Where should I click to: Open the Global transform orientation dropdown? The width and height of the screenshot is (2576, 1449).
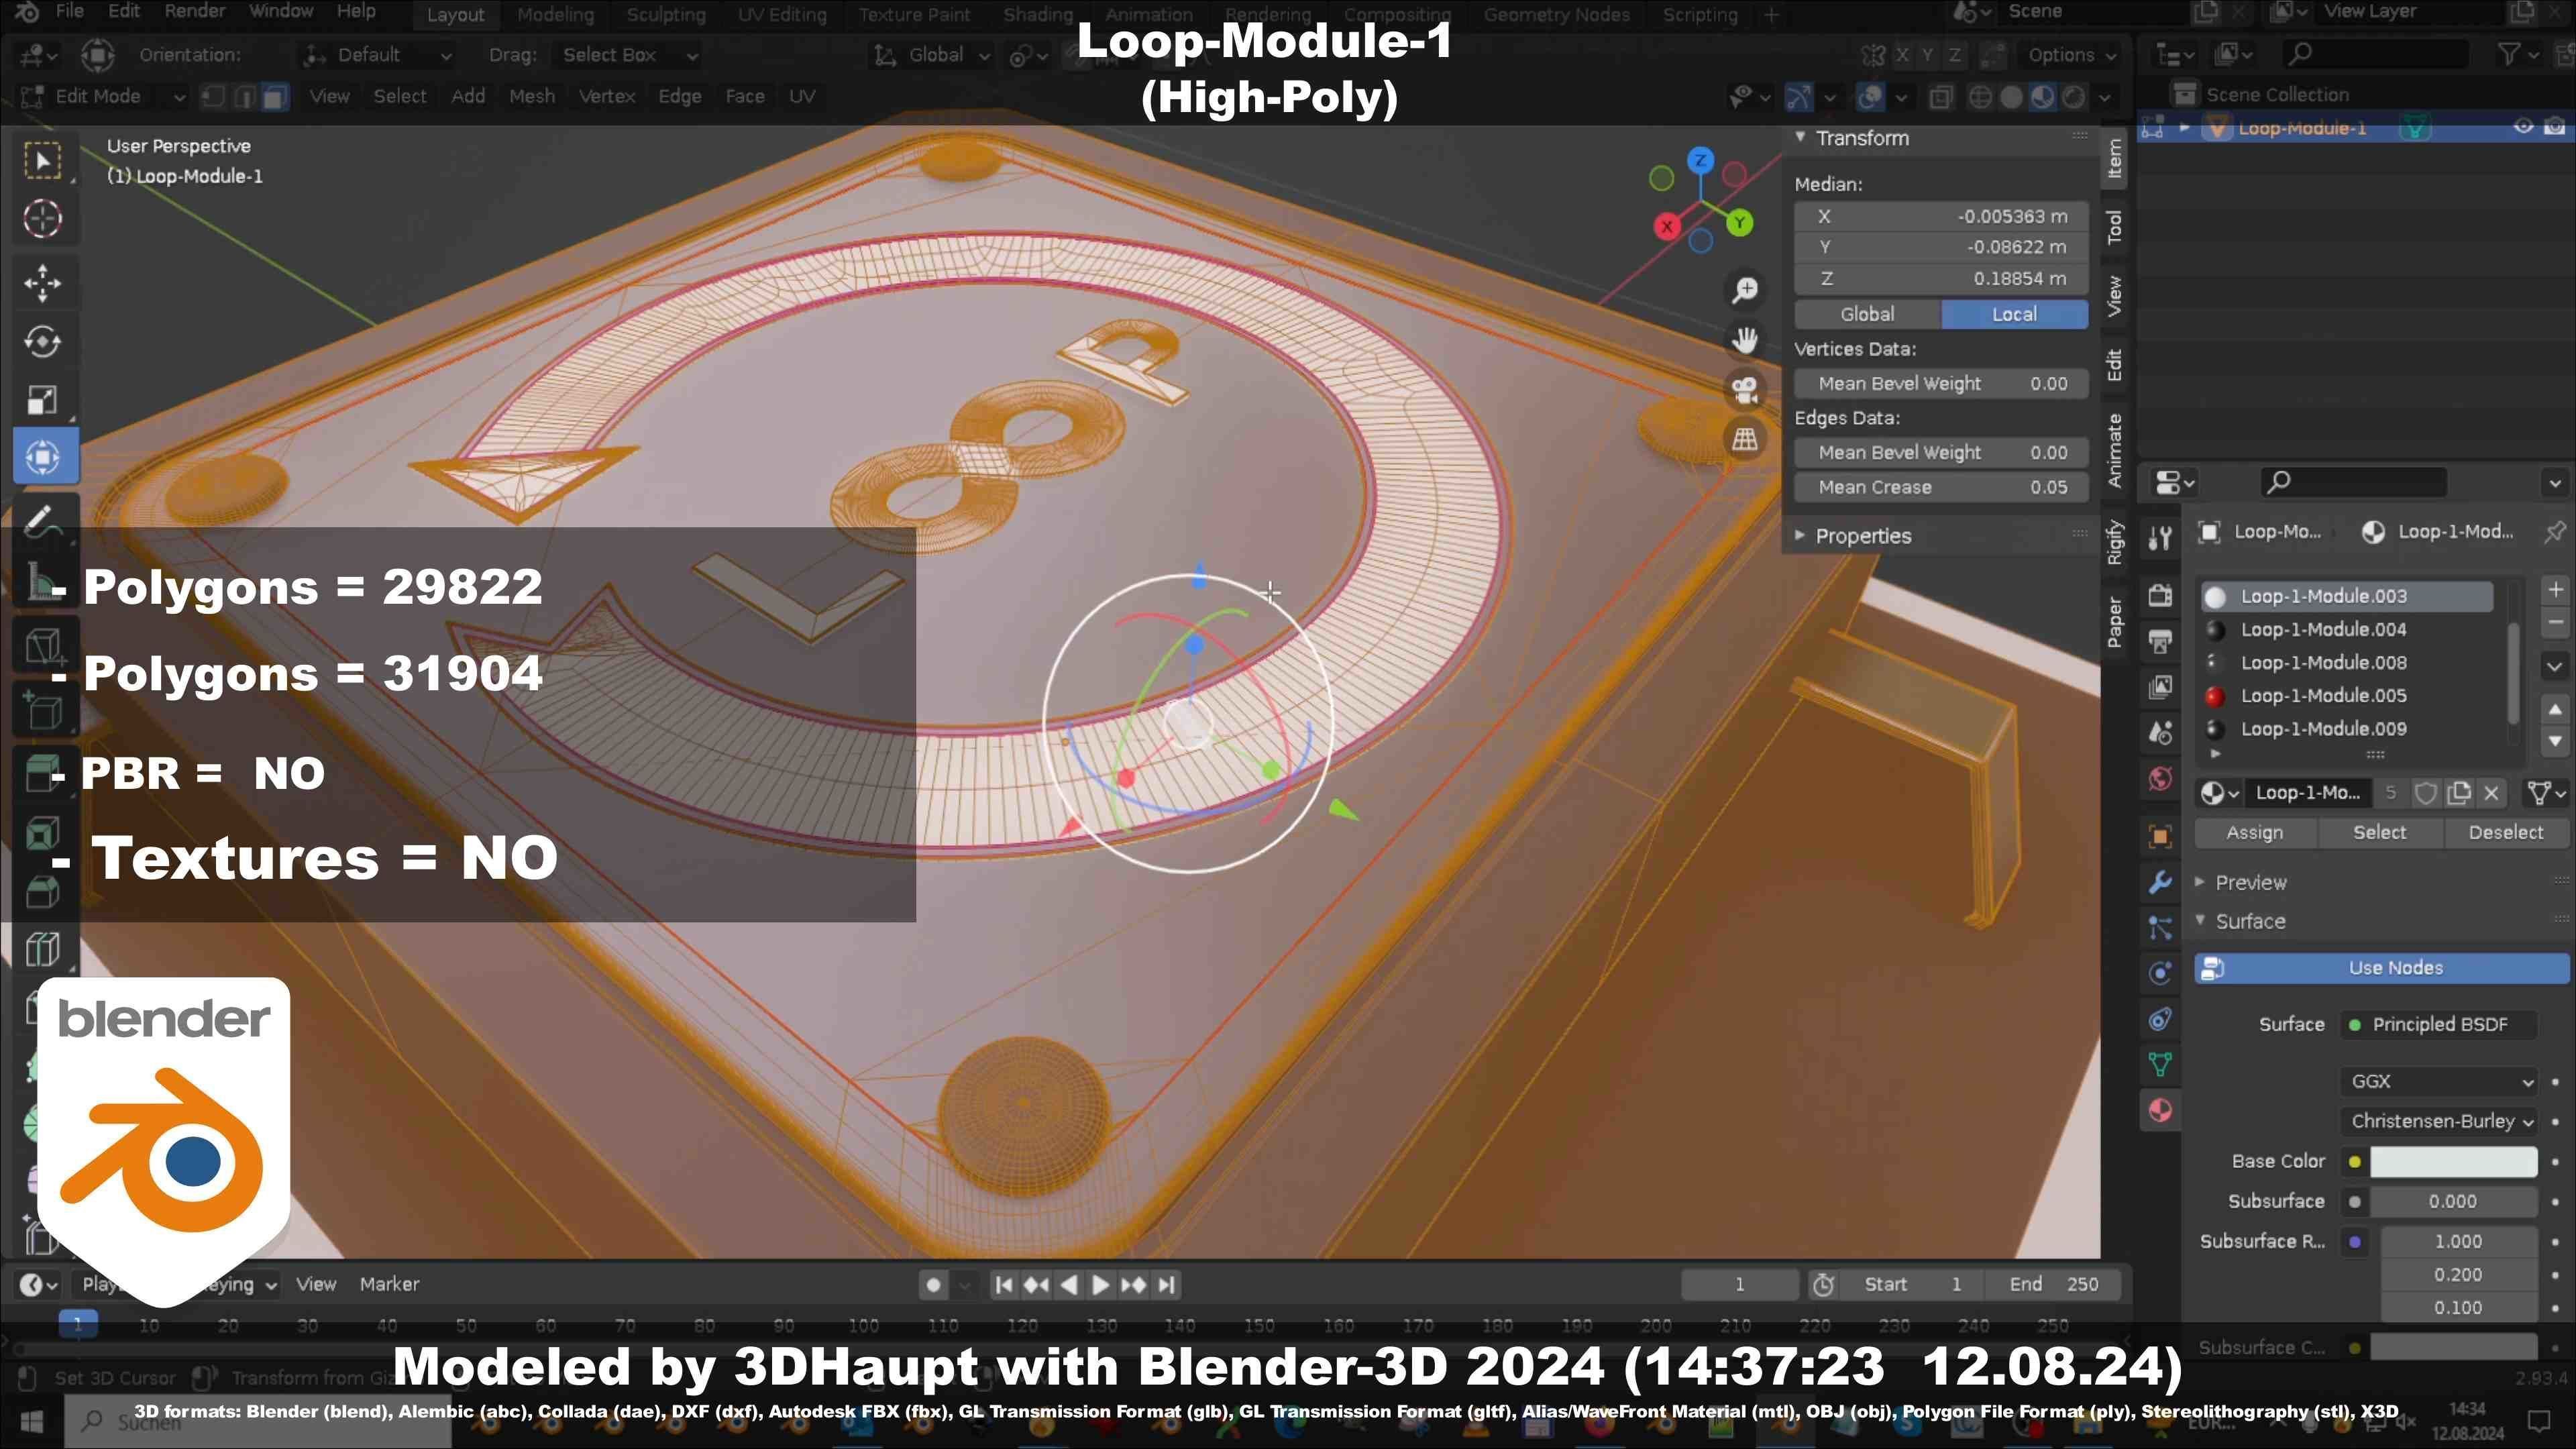[x=932, y=55]
